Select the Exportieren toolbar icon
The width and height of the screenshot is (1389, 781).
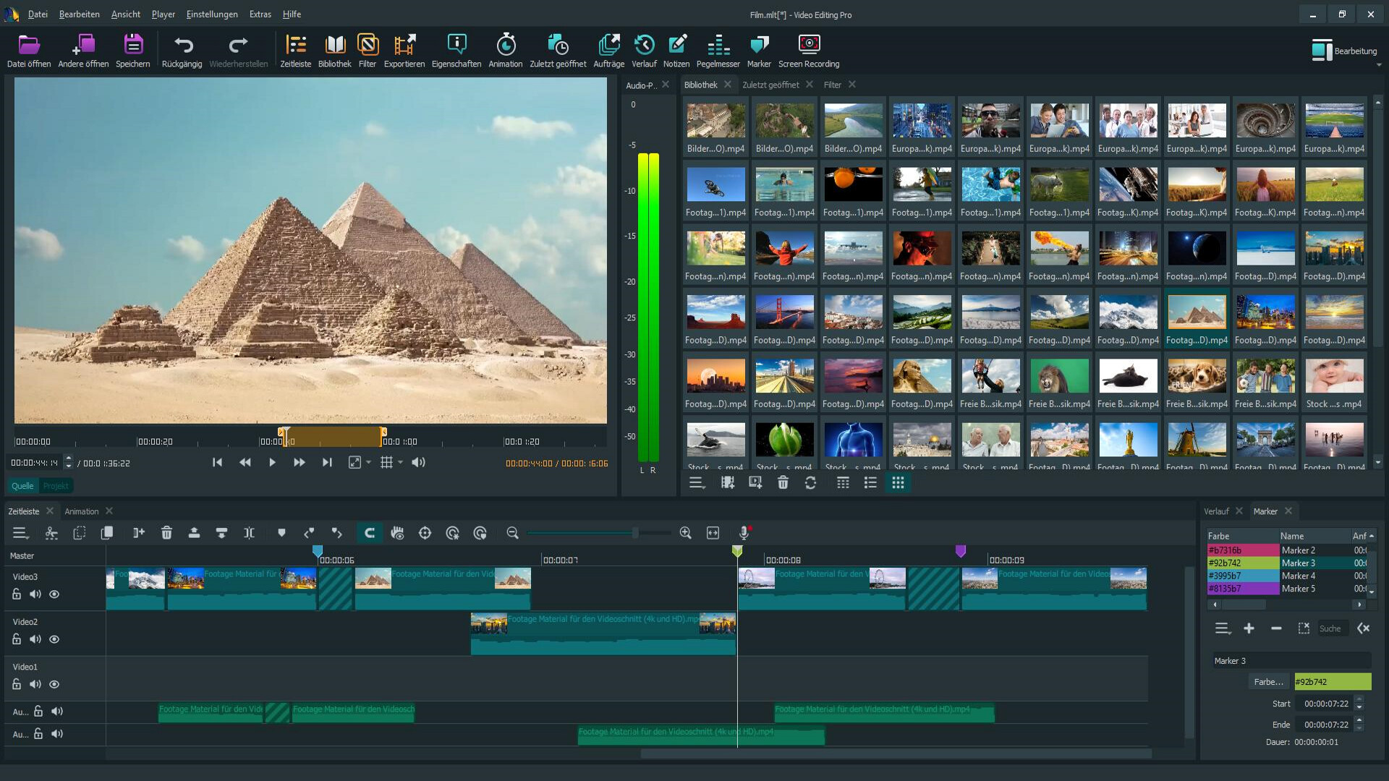pos(404,48)
